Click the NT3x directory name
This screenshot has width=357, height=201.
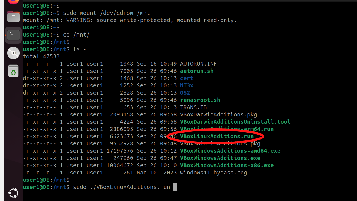(x=187, y=85)
